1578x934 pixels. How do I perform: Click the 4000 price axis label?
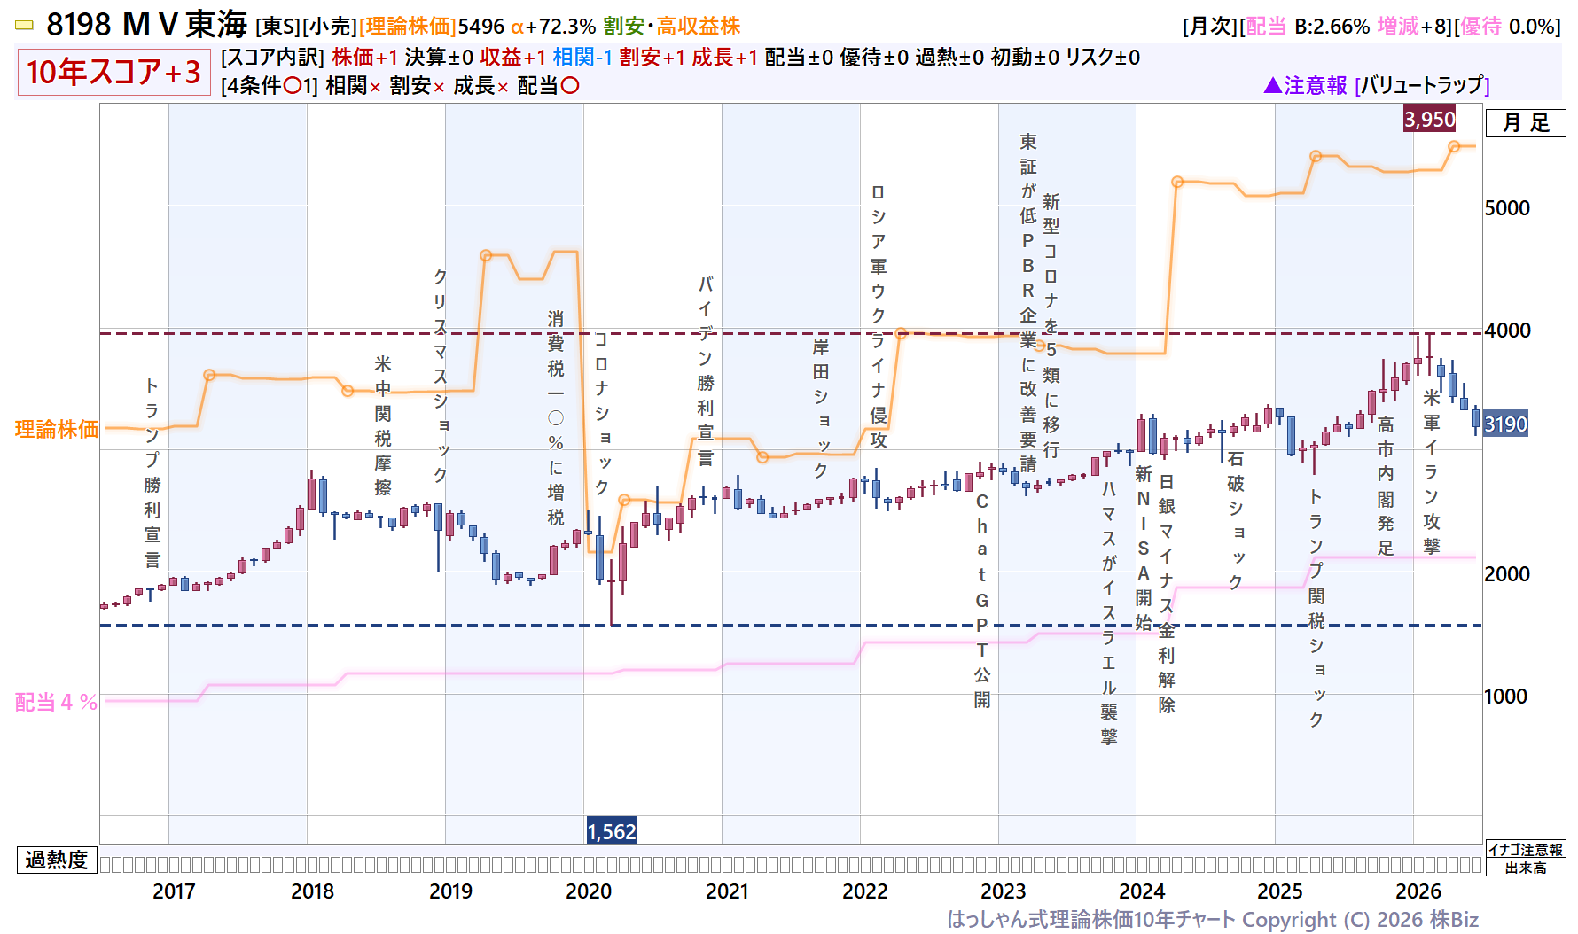click(1507, 330)
